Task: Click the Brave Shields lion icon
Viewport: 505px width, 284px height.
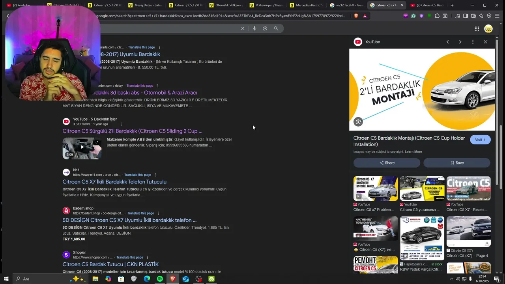Action: coord(356,16)
